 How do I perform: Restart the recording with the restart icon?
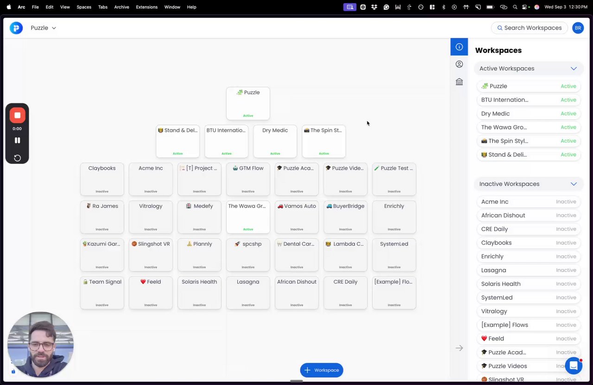pyautogui.click(x=17, y=158)
